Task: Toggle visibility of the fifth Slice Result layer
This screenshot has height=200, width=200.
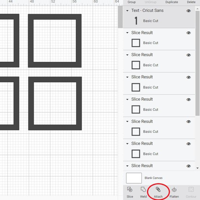Action: click(188, 122)
